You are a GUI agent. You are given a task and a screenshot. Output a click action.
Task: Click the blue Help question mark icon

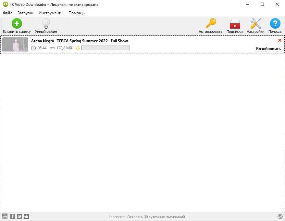(275, 24)
